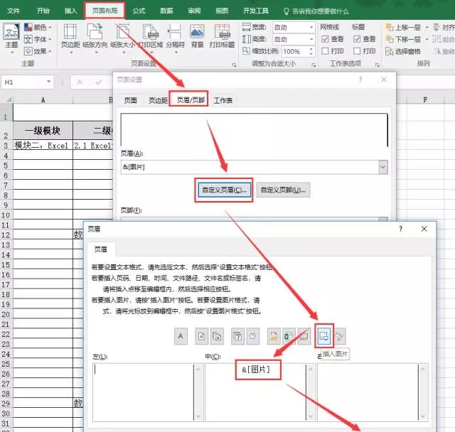
Task: Insert current time with the clock icon
Action: tap(254, 336)
